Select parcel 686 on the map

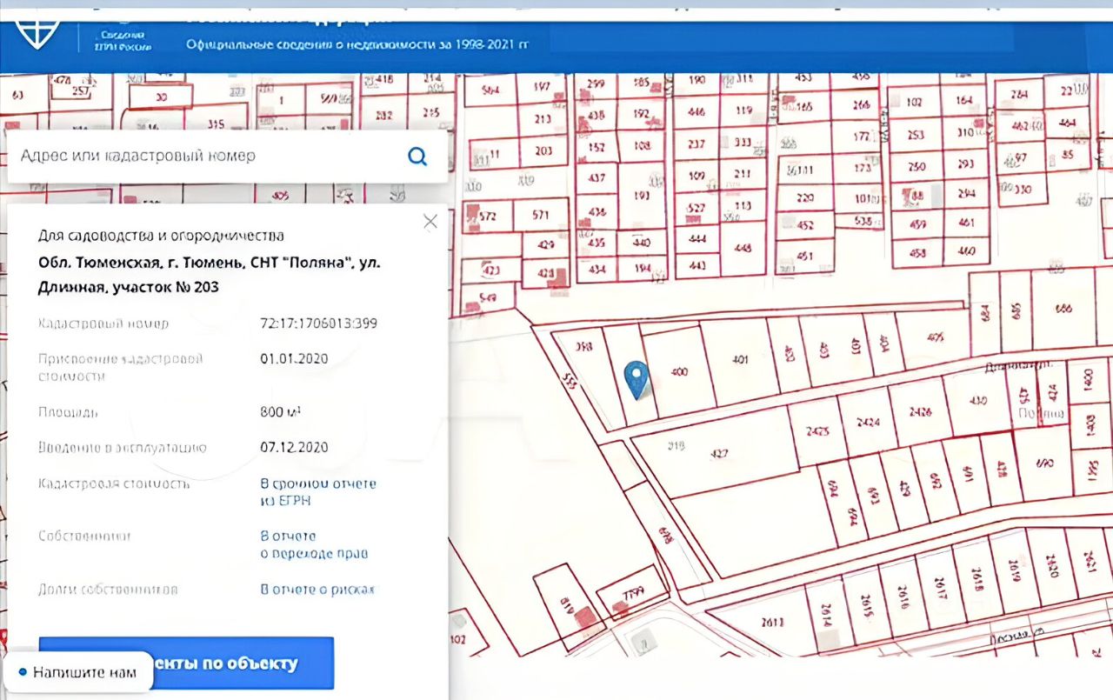click(x=1063, y=308)
